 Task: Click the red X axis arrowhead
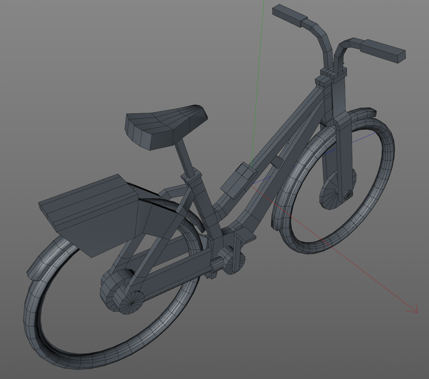(414, 311)
